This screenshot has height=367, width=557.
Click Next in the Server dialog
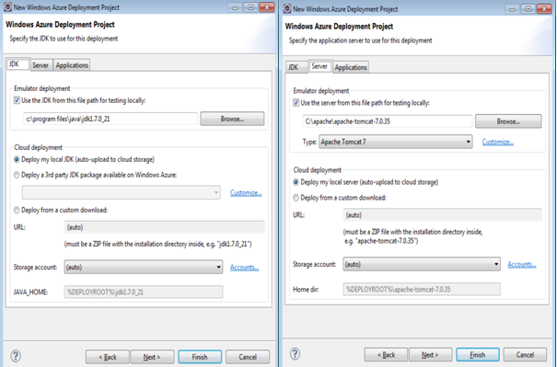click(430, 354)
